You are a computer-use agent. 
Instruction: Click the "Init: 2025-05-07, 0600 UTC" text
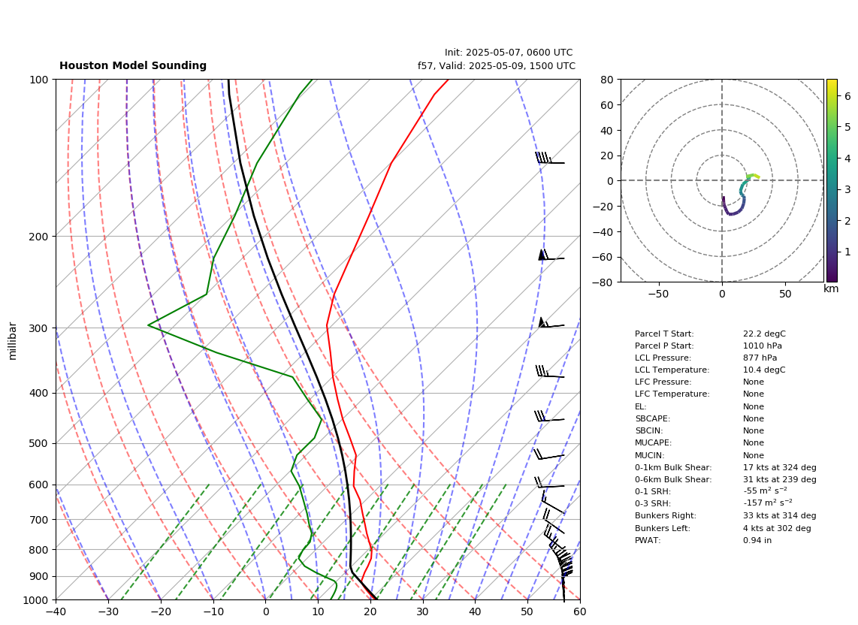pos(509,53)
